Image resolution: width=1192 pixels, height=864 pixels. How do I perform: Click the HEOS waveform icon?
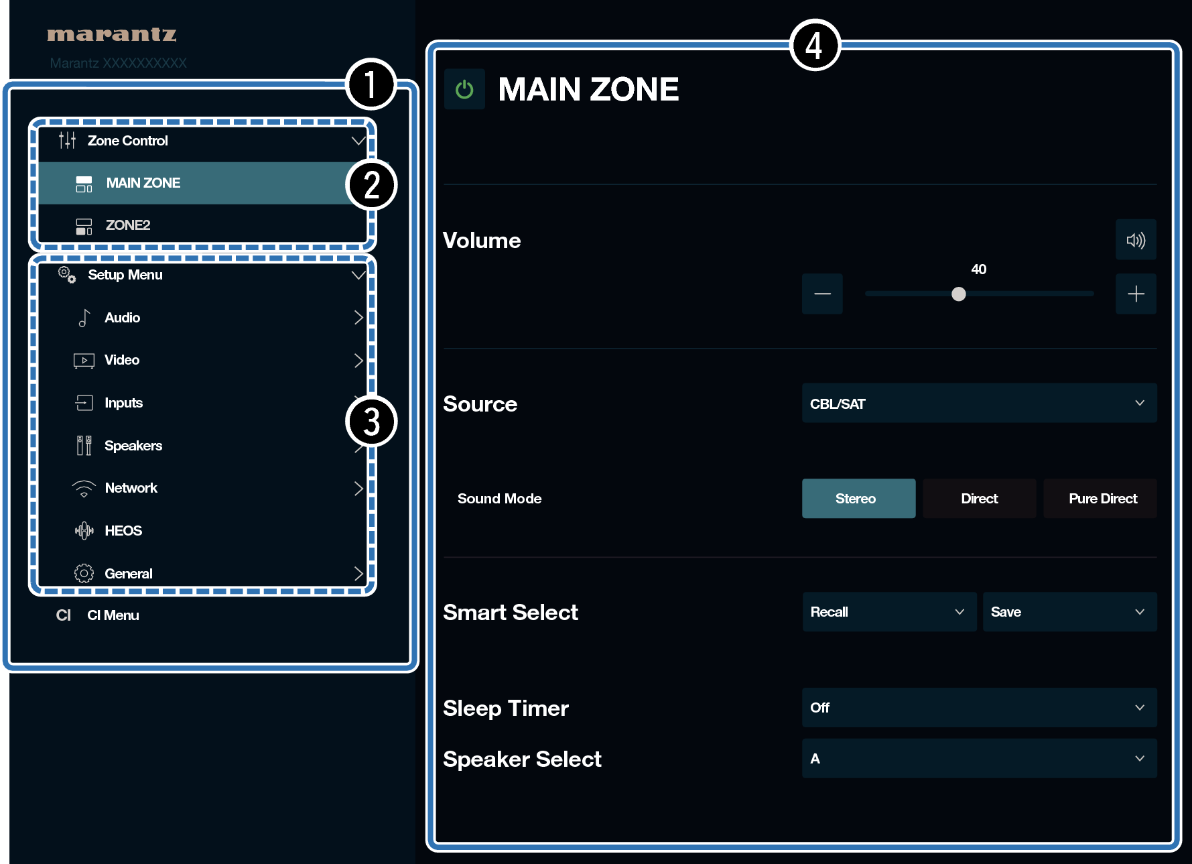[84, 531]
